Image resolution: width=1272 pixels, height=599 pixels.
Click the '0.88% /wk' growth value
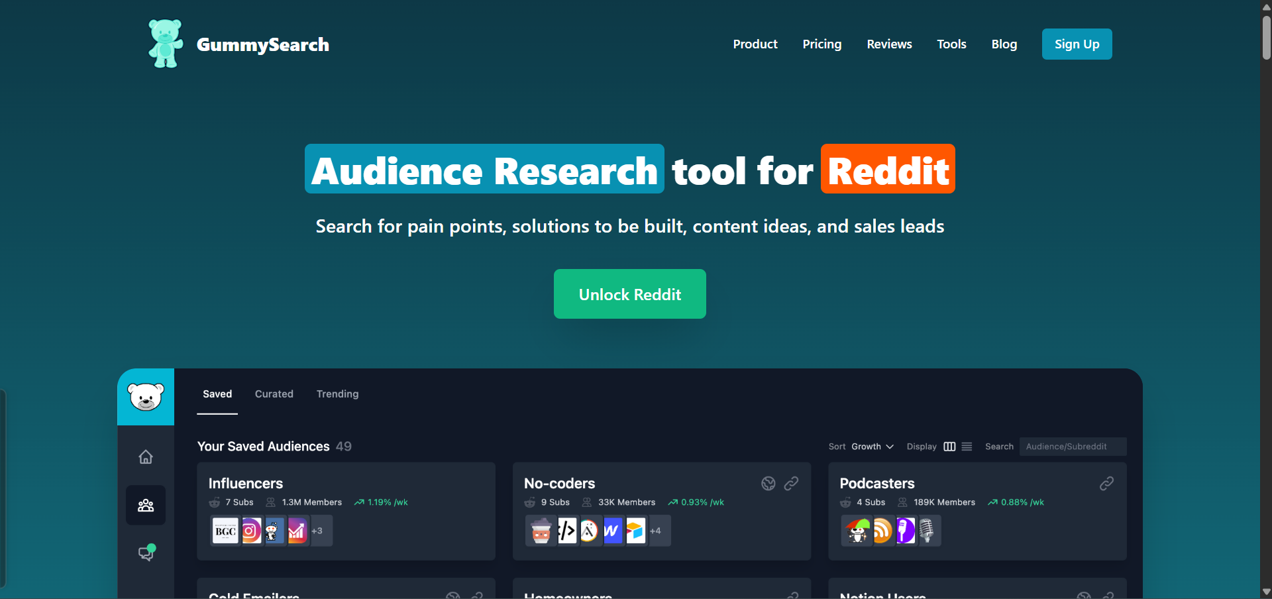[1022, 502]
